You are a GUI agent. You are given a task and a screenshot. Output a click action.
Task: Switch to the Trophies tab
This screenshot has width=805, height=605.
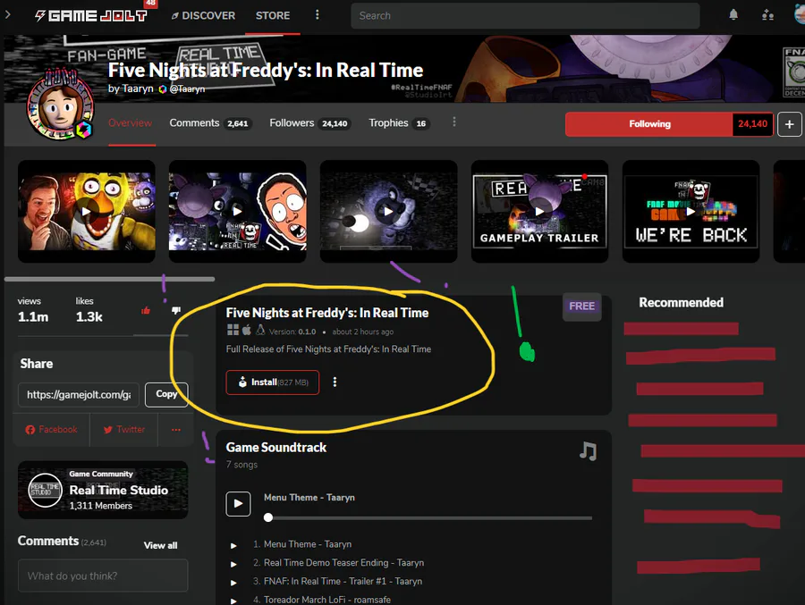click(x=399, y=123)
